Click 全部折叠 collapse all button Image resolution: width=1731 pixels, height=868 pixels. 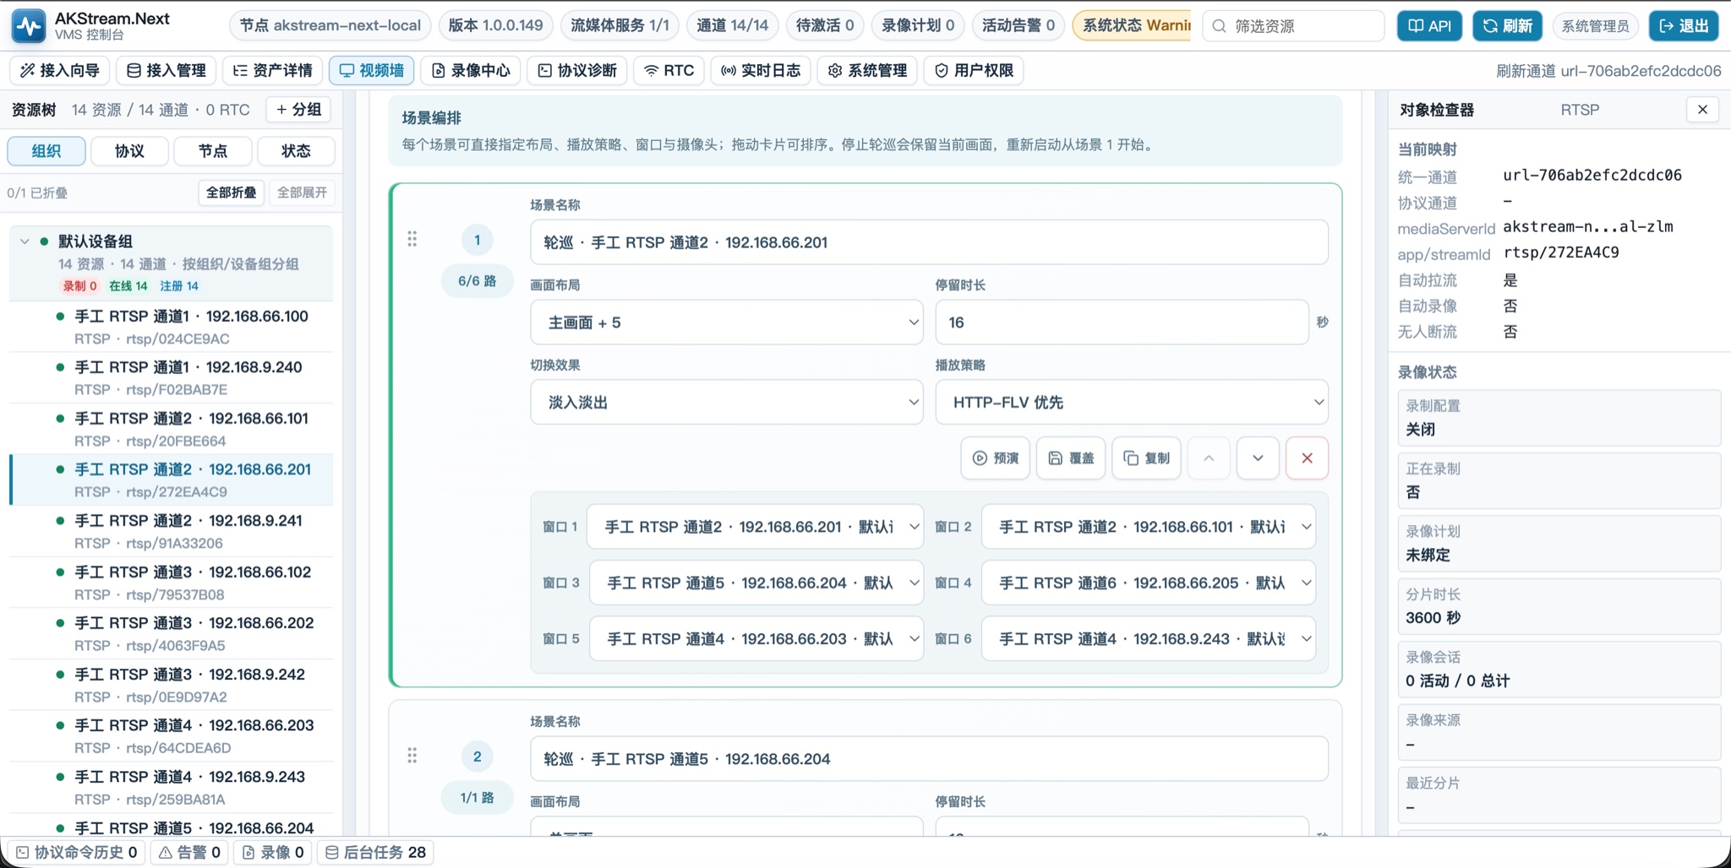coord(232,193)
